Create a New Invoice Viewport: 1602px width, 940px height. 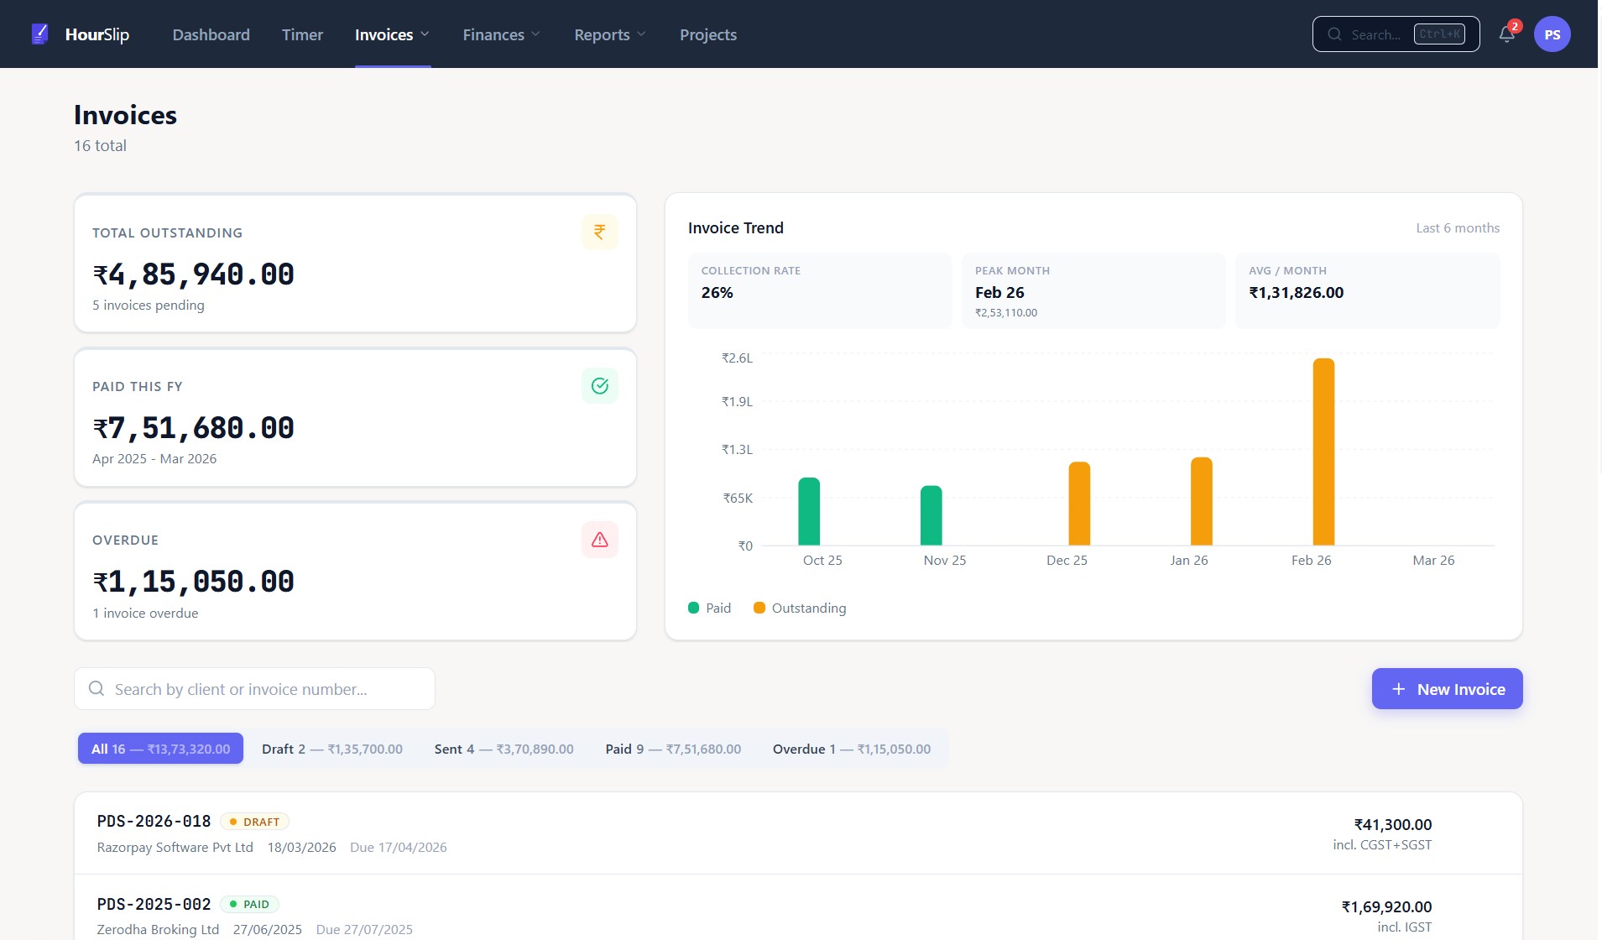tap(1447, 689)
